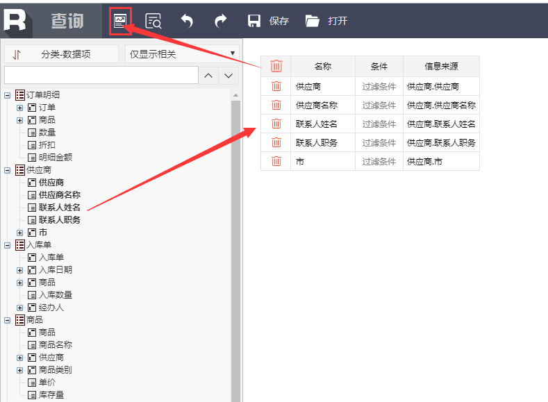Click the 分类-数据项 sort button
This screenshot has width=548, height=402.
tap(62, 54)
